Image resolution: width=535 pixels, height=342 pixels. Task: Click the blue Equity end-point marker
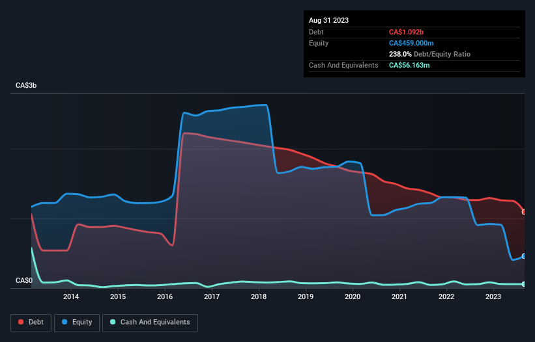tap(524, 256)
